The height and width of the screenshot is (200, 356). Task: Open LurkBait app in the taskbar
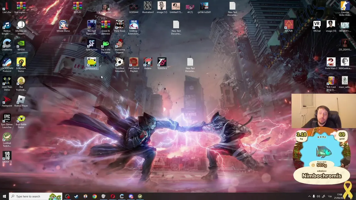(140, 196)
